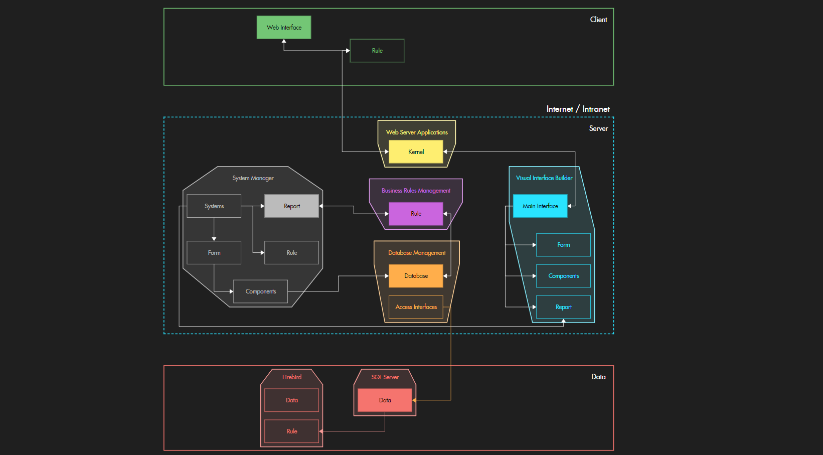Select the Data container at the bottom
This screenshot has width=823, height=455.
pyautogui.click(x=598, y=376)
